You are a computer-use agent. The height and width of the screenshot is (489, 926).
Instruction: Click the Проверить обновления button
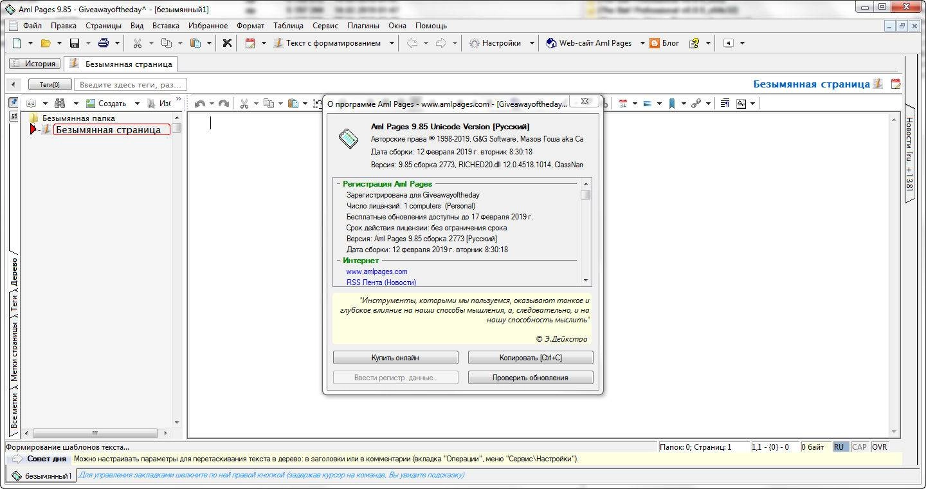pyautogui.click(x=531, y=378)
